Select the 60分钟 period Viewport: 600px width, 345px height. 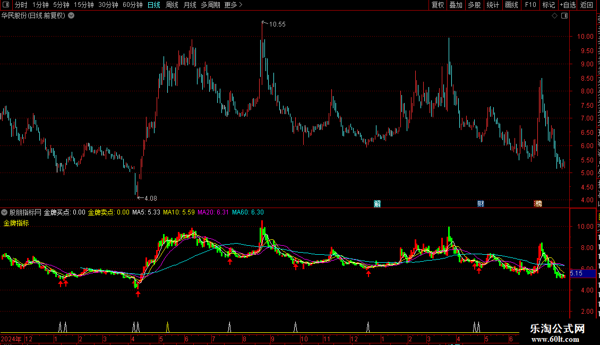click(x=133, y=5)
